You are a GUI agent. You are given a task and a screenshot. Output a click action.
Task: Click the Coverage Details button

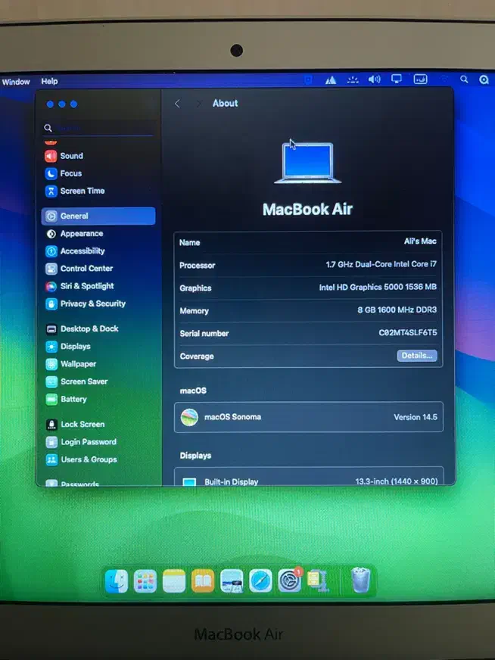click(x=417, y=356)
